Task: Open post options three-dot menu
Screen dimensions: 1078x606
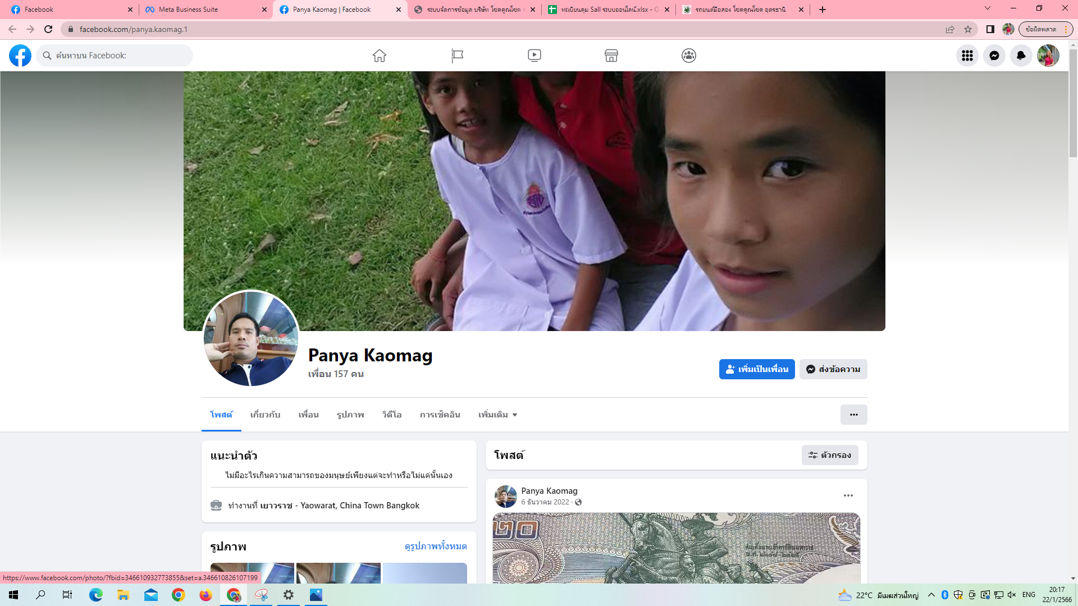Action: coord(848,495)
